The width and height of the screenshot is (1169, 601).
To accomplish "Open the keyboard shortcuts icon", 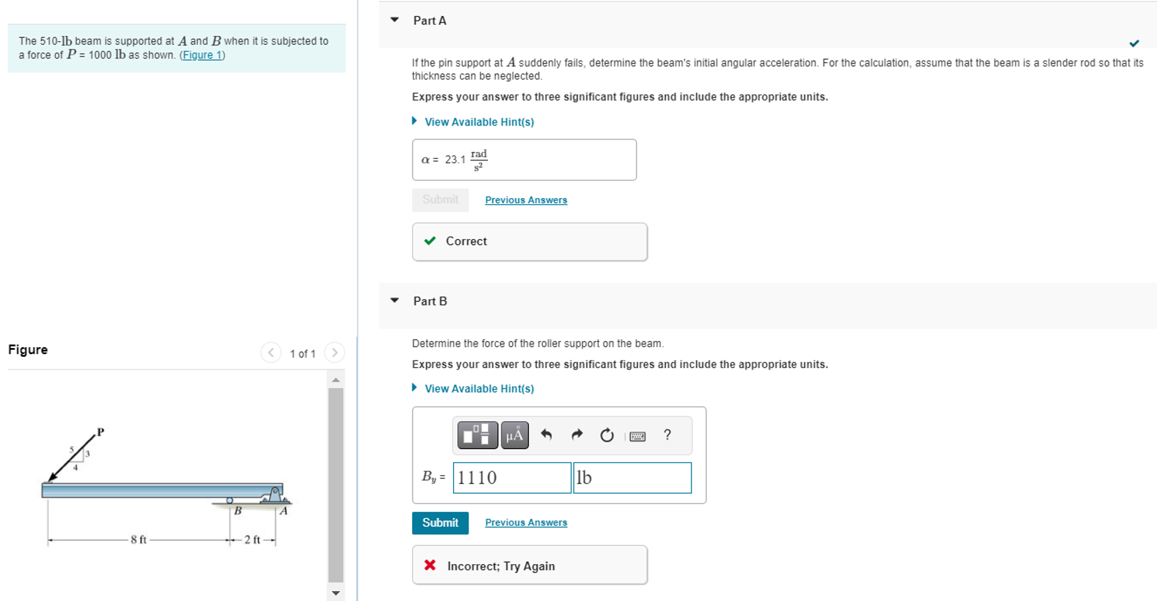I will (637, 435).
